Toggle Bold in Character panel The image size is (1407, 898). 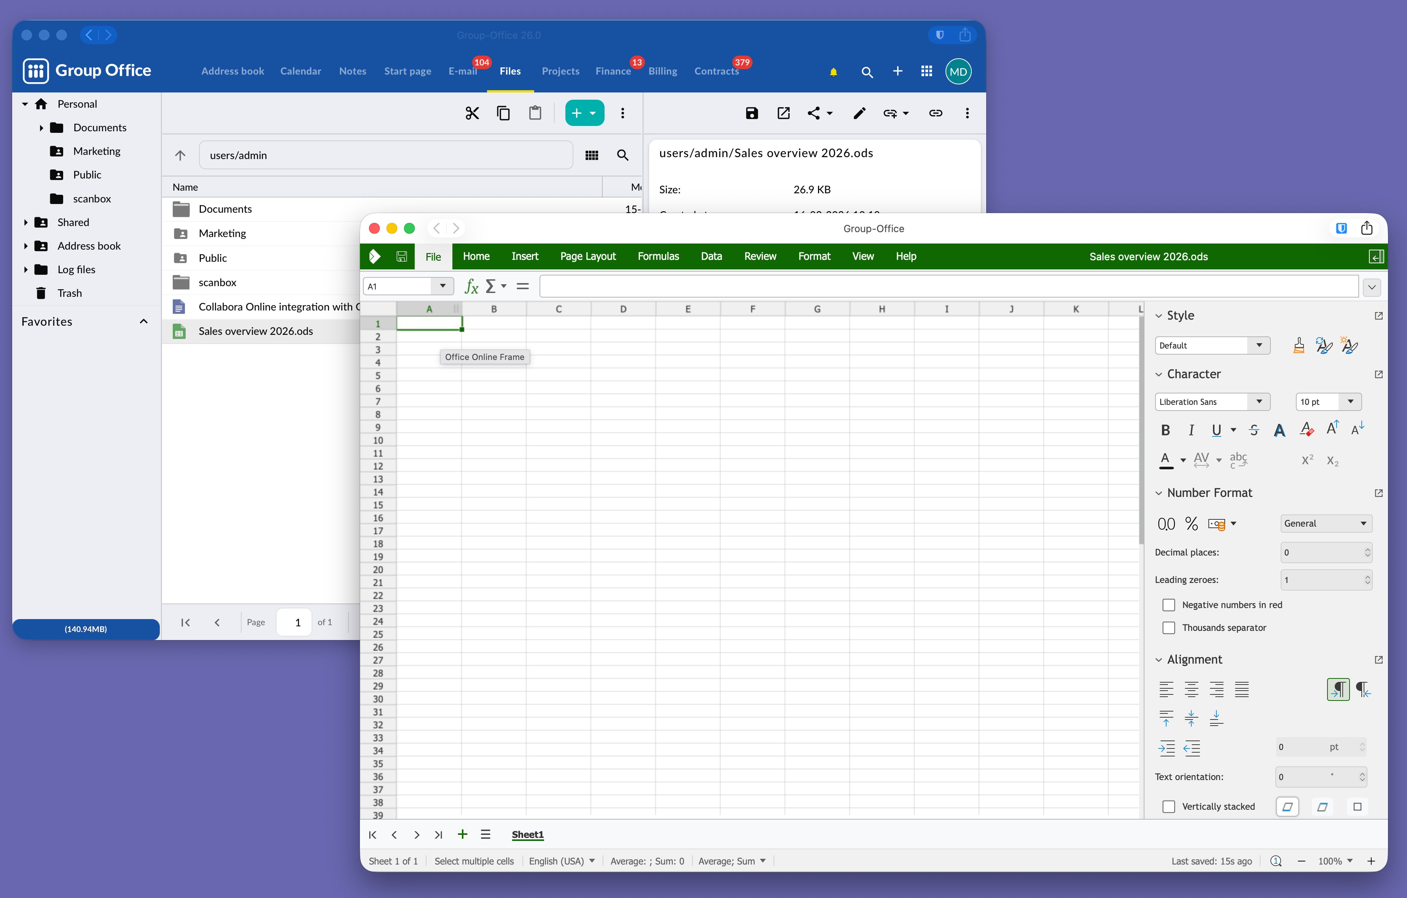click(x=1165, y=431)
